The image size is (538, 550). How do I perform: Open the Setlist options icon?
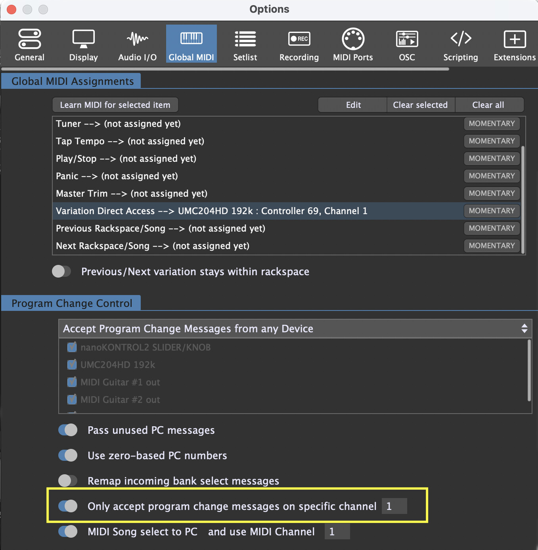pos(245,44)
